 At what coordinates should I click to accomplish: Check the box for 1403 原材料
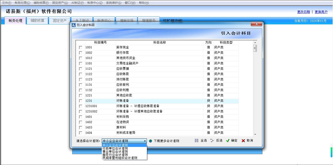click(81, 127)
